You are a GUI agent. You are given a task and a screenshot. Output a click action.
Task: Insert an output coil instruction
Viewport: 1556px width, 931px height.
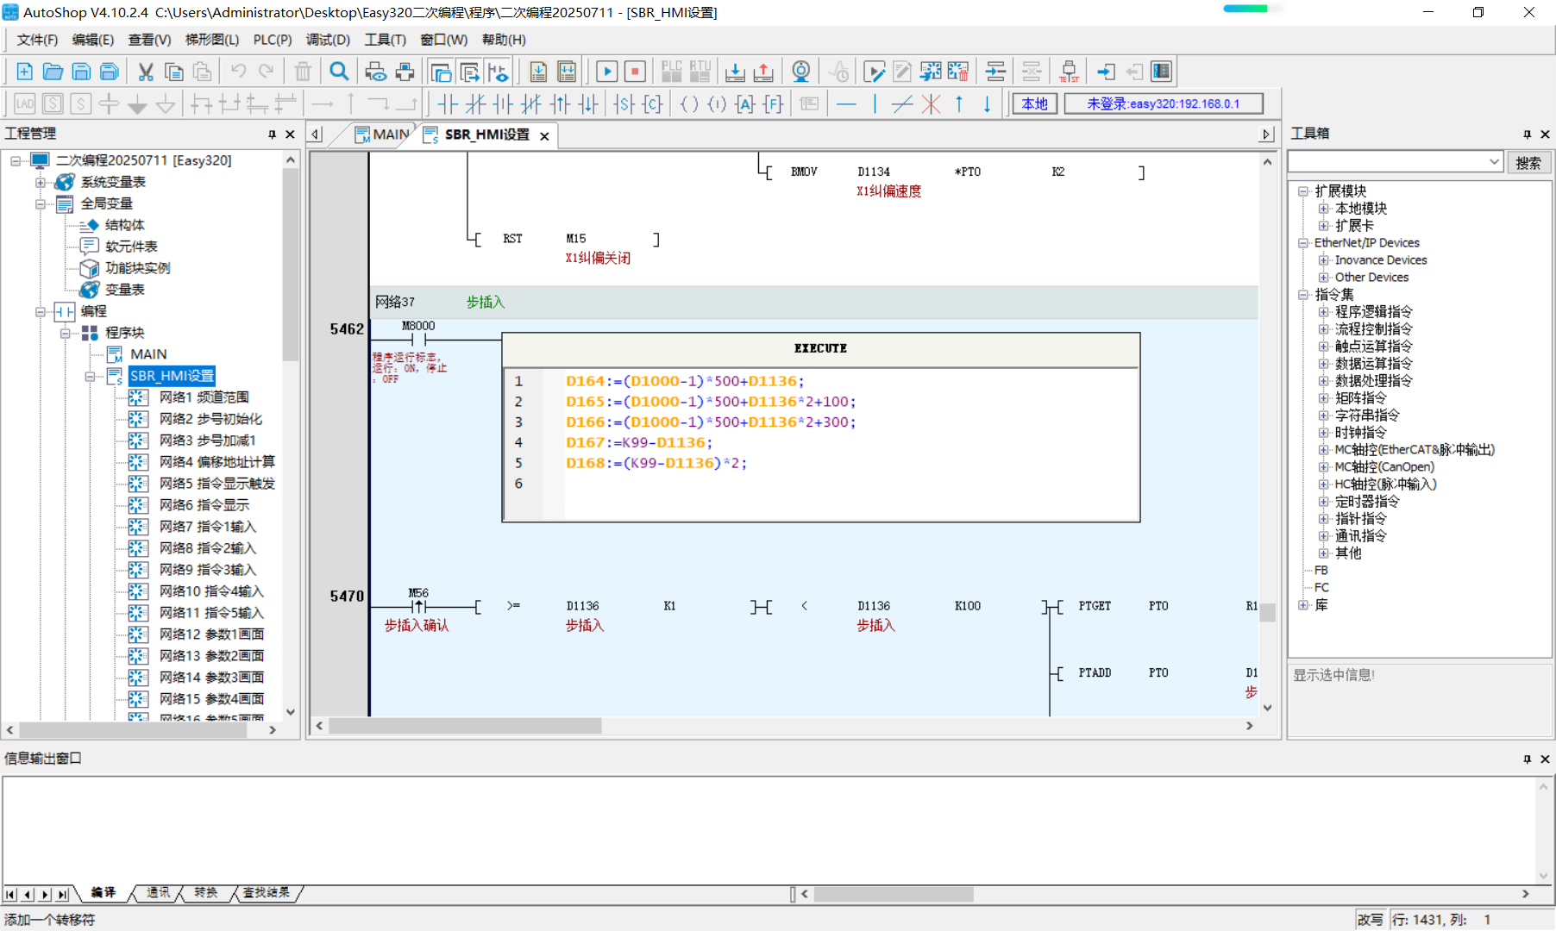[688, 104]
